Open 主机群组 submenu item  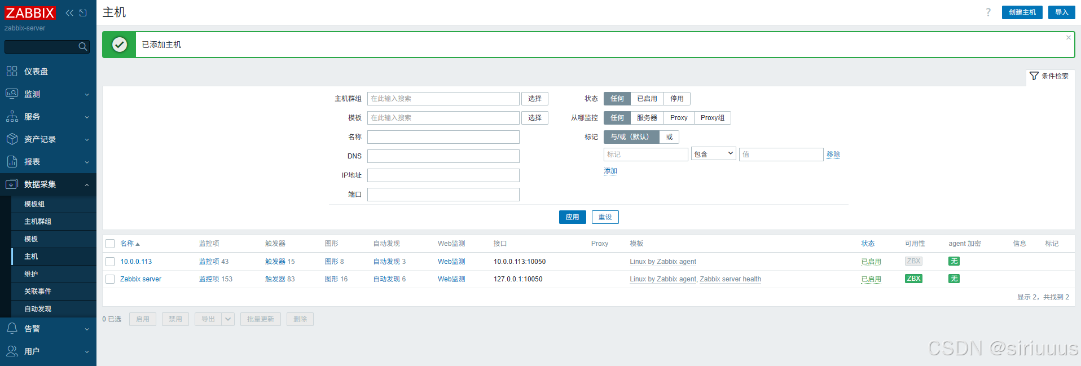(54, 222)
